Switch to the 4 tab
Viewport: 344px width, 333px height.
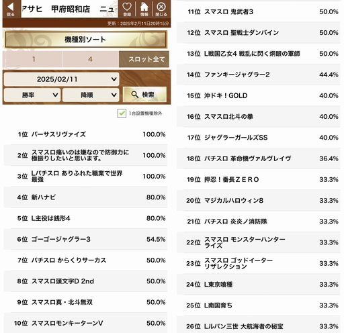(90, 59)
